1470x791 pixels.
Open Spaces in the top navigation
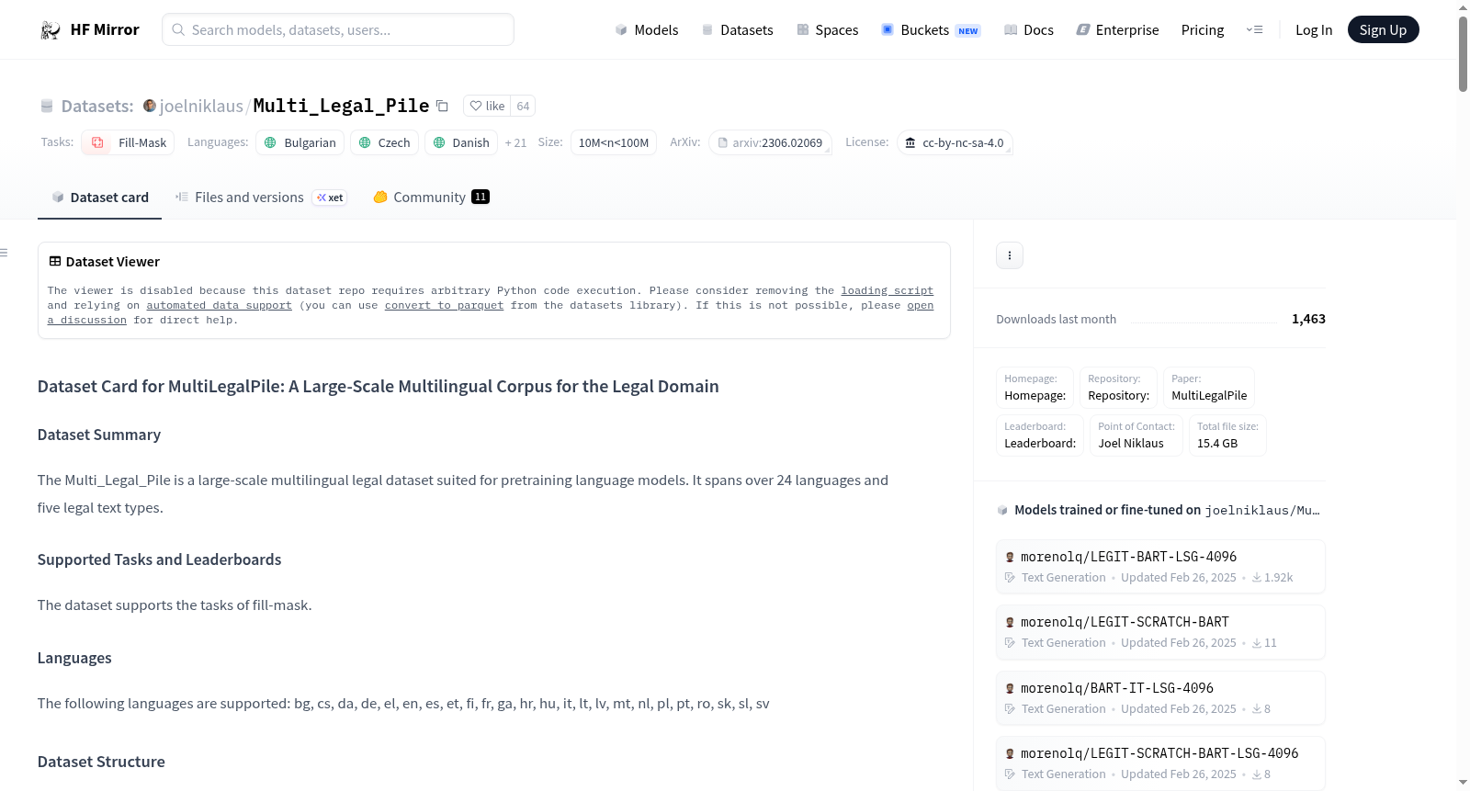(828, 30)
